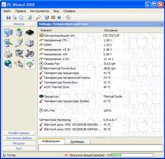
Task: Click the CPU load progress bar
Action: 133,155
